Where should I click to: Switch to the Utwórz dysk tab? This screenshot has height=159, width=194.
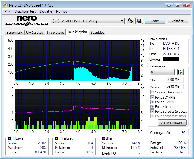35,33
